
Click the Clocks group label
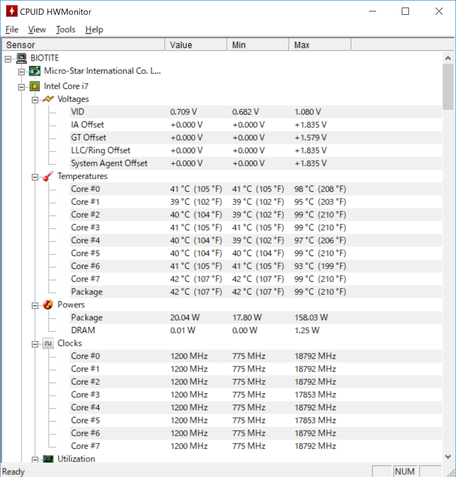pyautogui.click(x=69, y=343)
